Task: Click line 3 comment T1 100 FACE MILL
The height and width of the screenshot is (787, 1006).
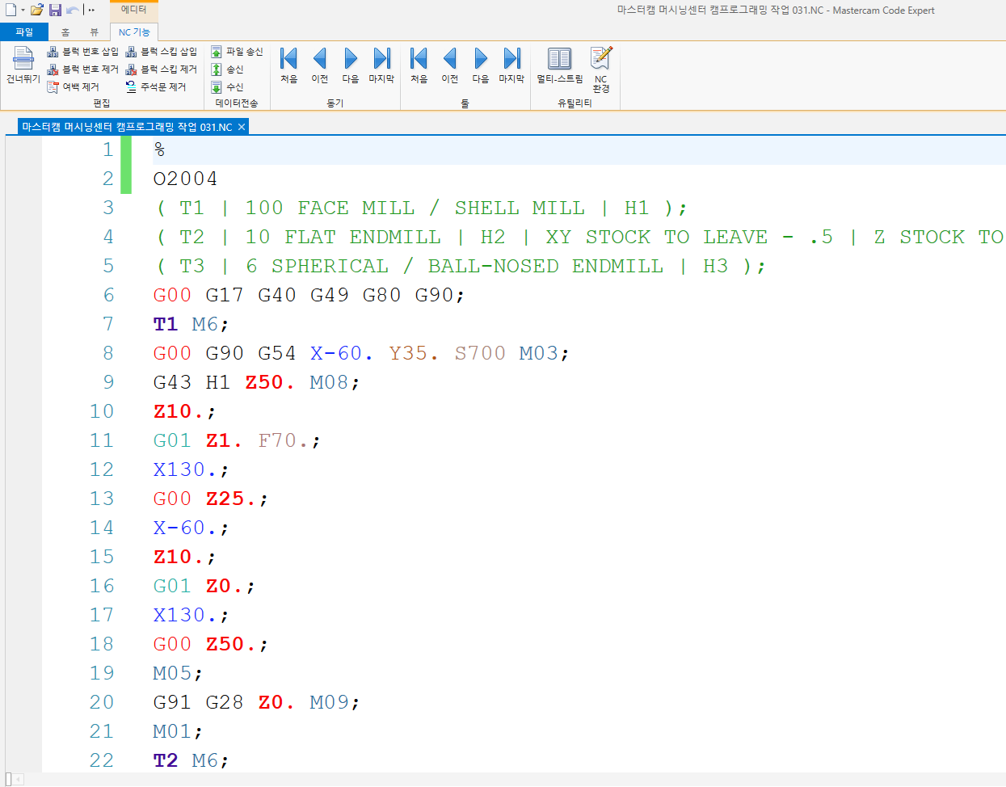Action: pos(420,208)
